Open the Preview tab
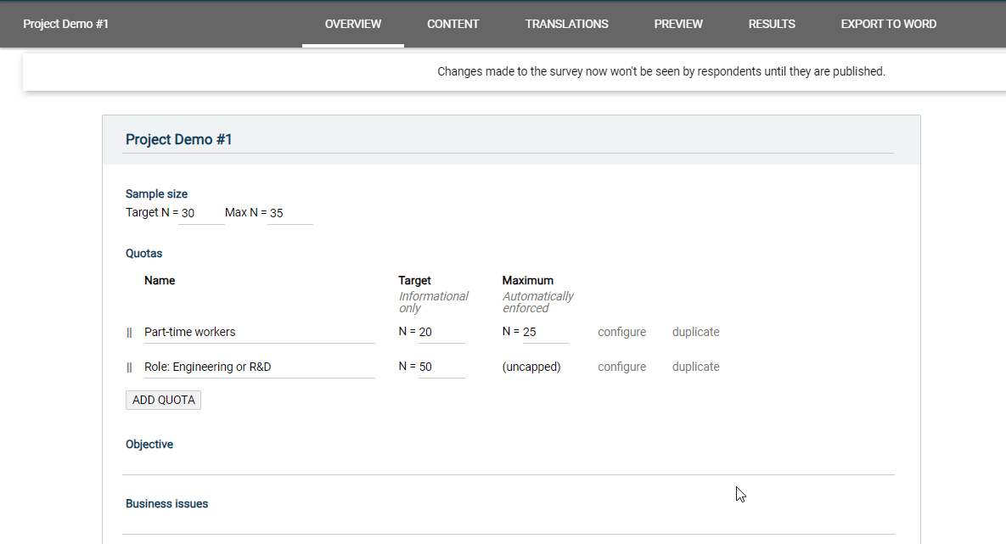The height and width of the screenshot is (544, 1006). click(677, 24)
